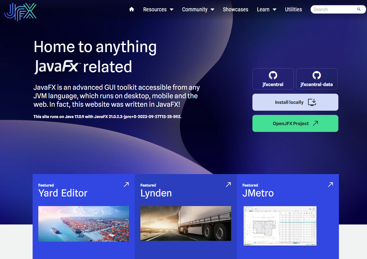Click the Install locally button
The image size is (367, 259).
pyautogui.click(x=295, y=102)
